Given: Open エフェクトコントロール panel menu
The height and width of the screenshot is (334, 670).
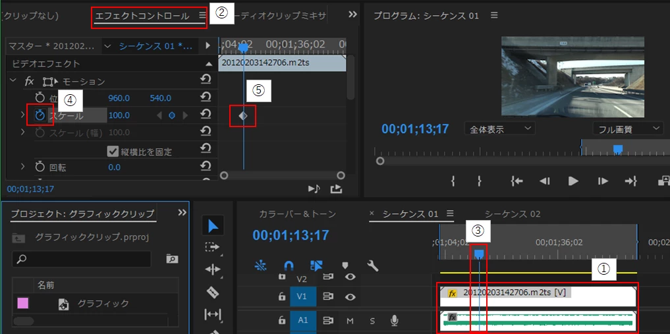Looking at the screenshot, I should click(x=202, y=15).
